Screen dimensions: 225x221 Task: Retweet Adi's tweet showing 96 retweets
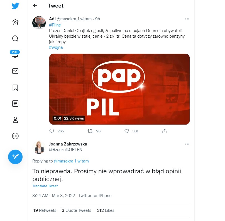[x=90, y=131]
